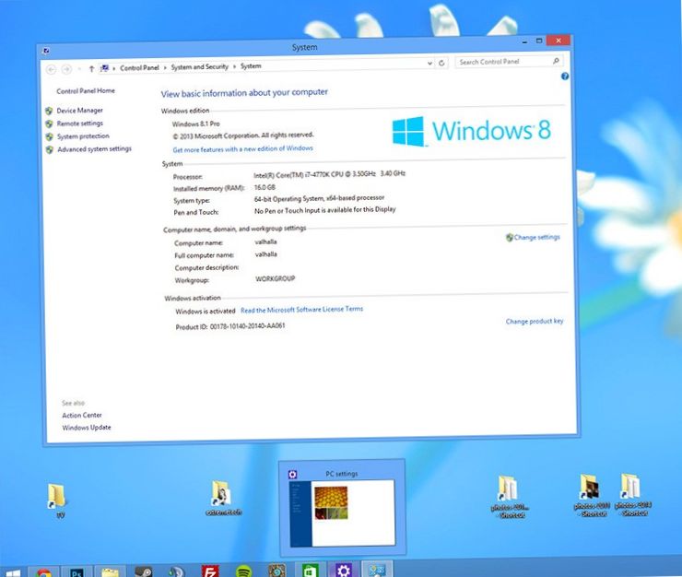Open Device Manager from the sidebar
The image size is (682, 577).
[x=79, y=111]
